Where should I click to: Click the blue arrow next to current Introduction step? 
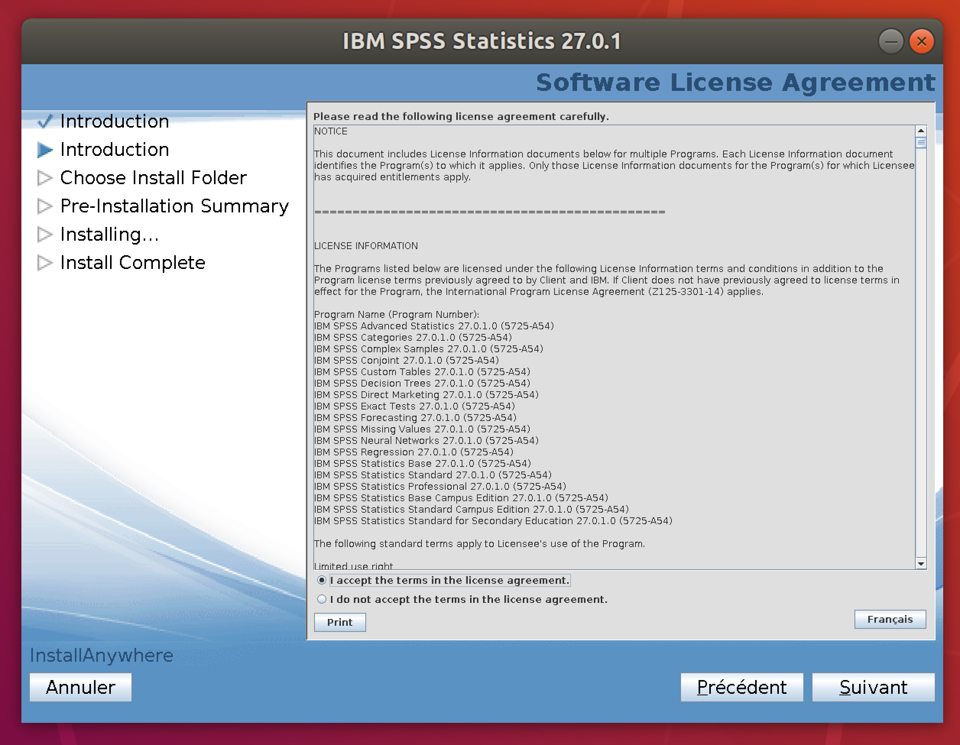pyautogui.click(x=44, y=150)
